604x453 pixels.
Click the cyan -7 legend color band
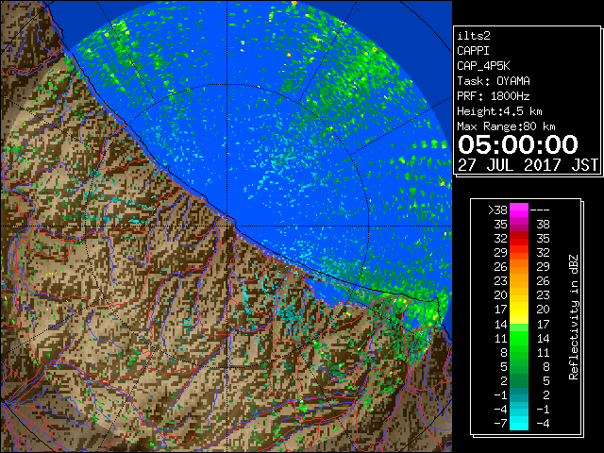click(519, 424)
